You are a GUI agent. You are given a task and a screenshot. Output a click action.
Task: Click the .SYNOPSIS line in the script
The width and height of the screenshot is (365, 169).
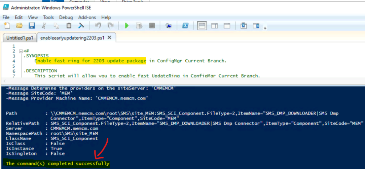(x=36, y=56)
